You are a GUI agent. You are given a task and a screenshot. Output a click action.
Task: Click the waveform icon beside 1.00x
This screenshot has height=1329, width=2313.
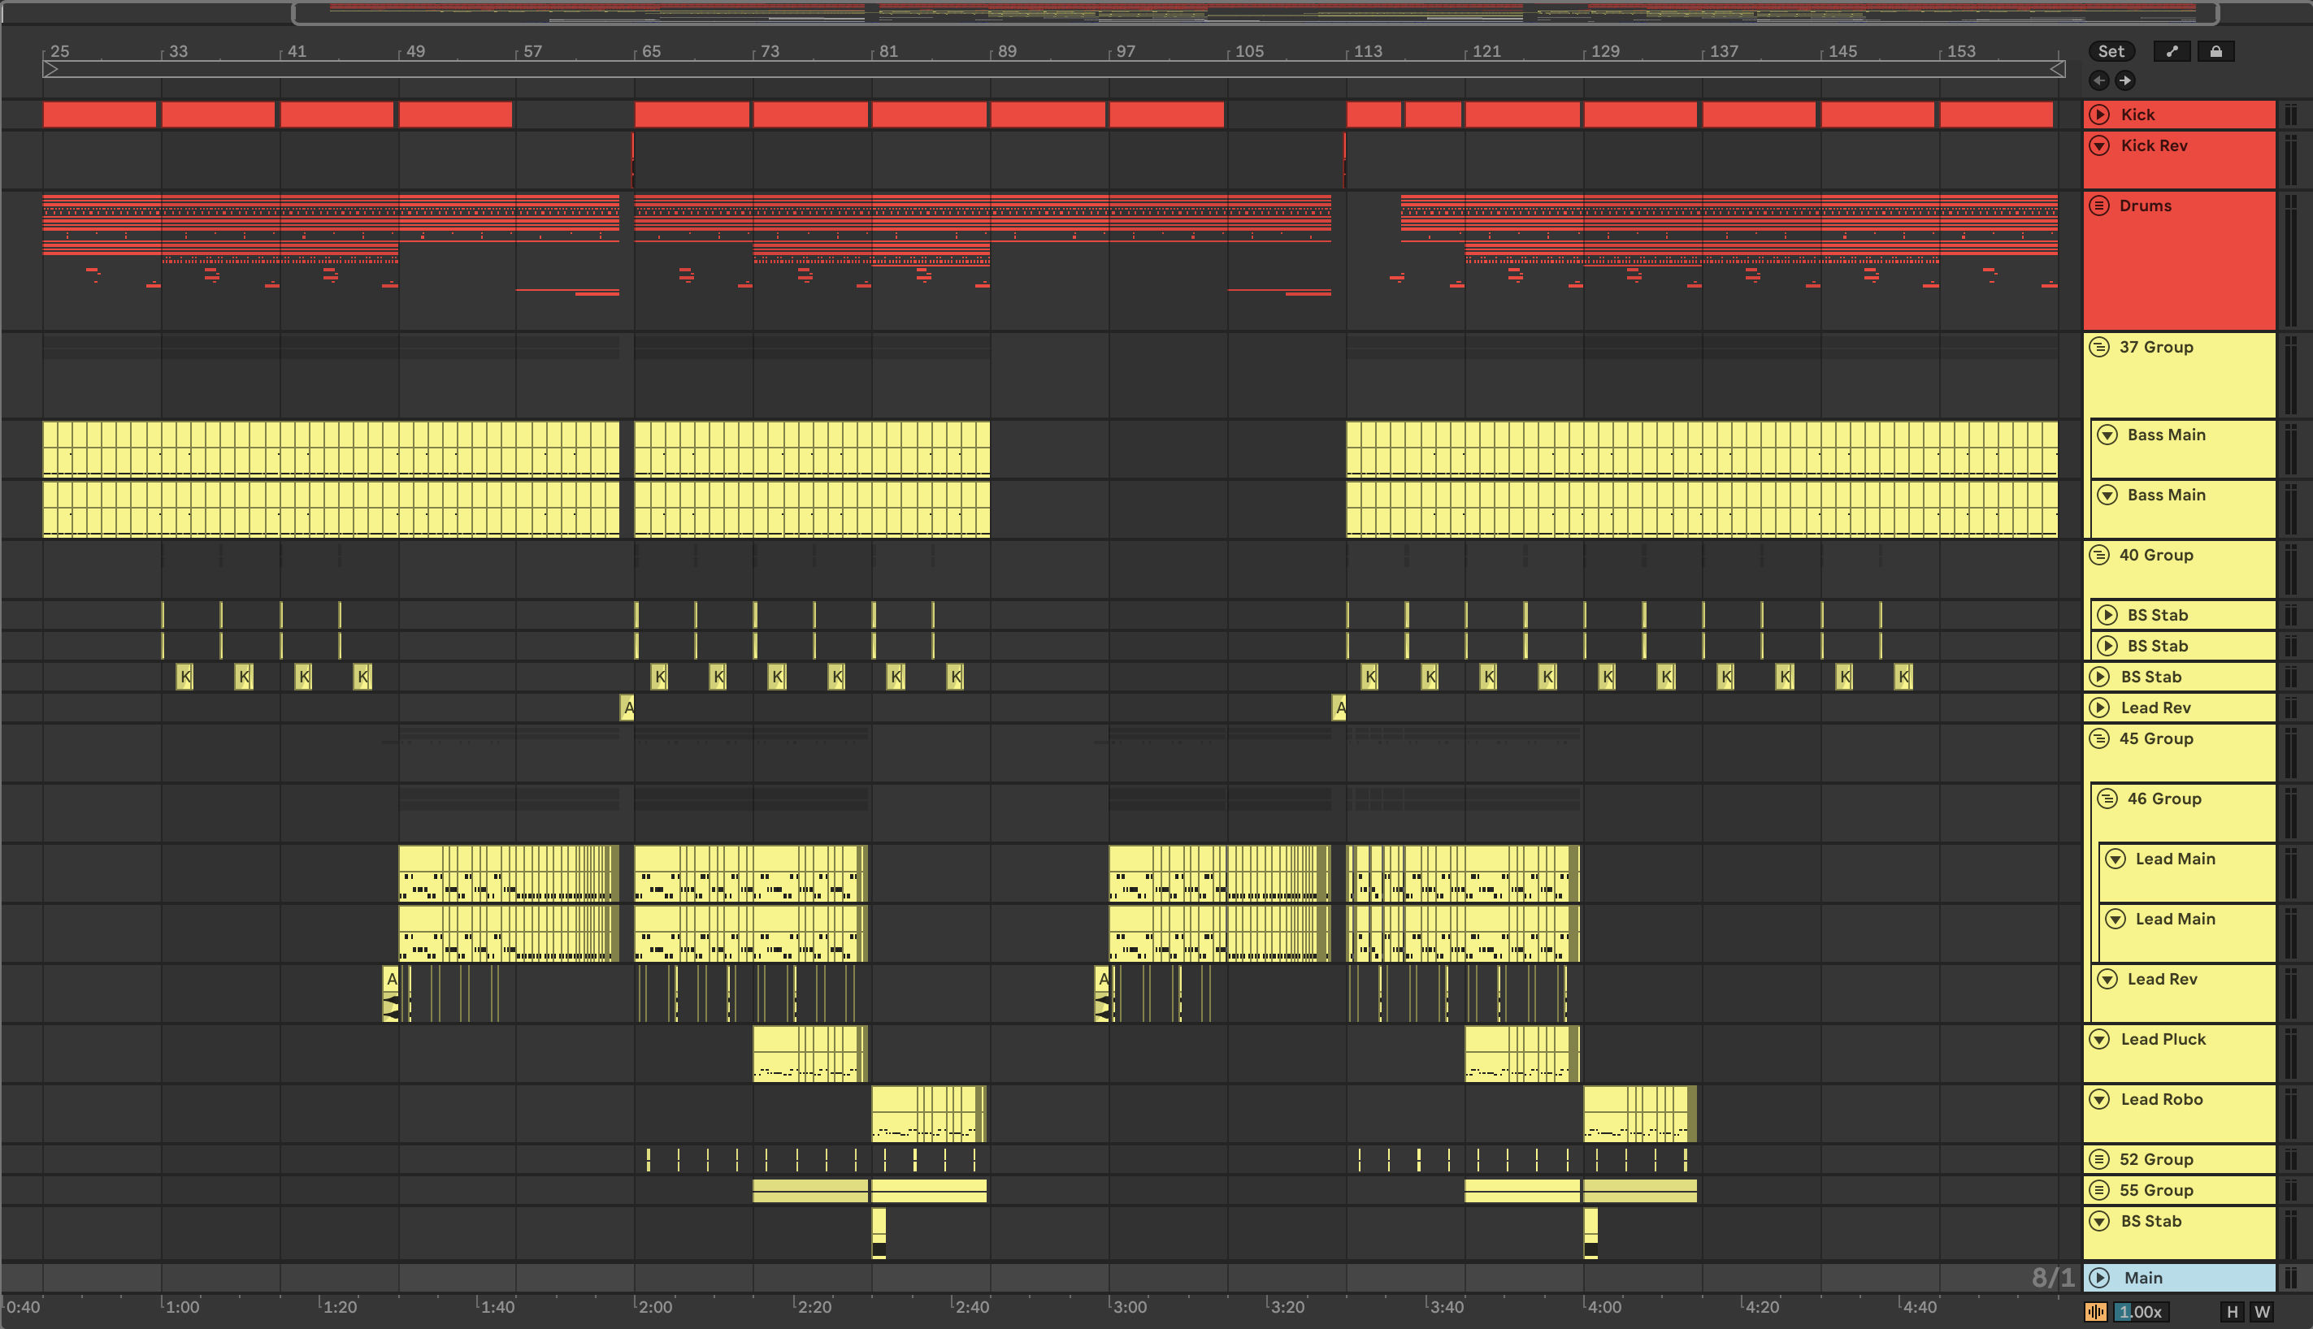(x=2096, y=1312)
